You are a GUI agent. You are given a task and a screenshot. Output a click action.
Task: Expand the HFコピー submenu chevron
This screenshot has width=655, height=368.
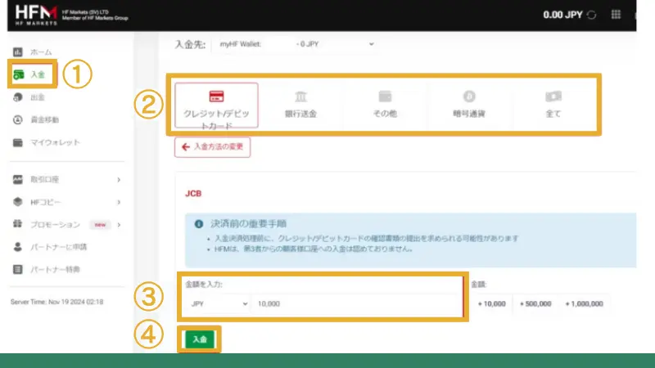click(x=119, y=202)
